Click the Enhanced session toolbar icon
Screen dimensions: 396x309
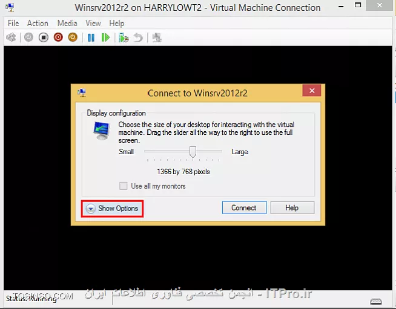coord(157,38)
